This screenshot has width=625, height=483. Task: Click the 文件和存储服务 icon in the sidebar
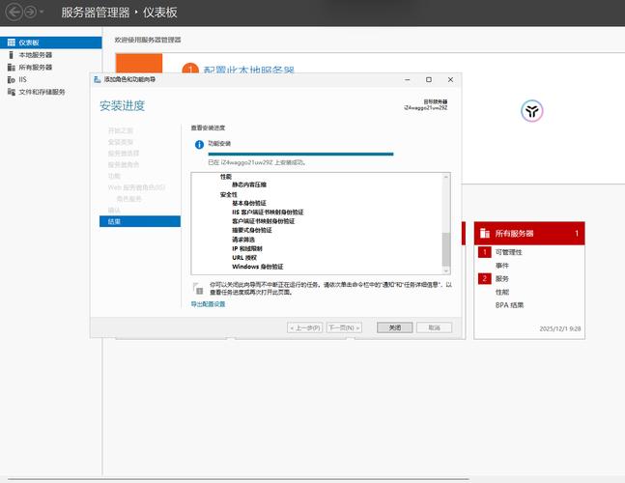coord(12,92)
